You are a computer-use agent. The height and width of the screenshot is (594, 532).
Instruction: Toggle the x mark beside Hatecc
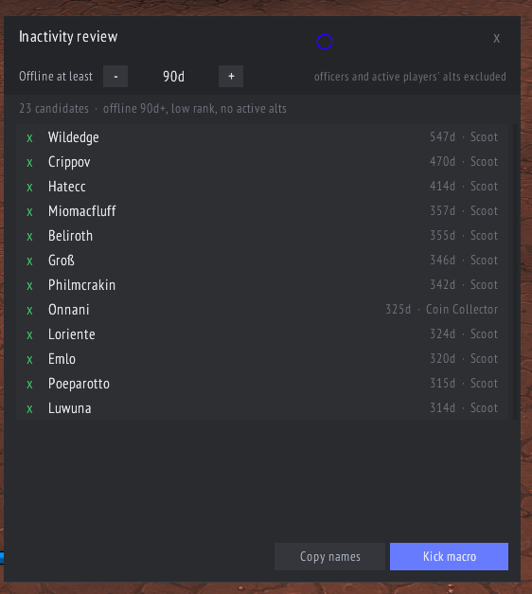click(29, 188)
